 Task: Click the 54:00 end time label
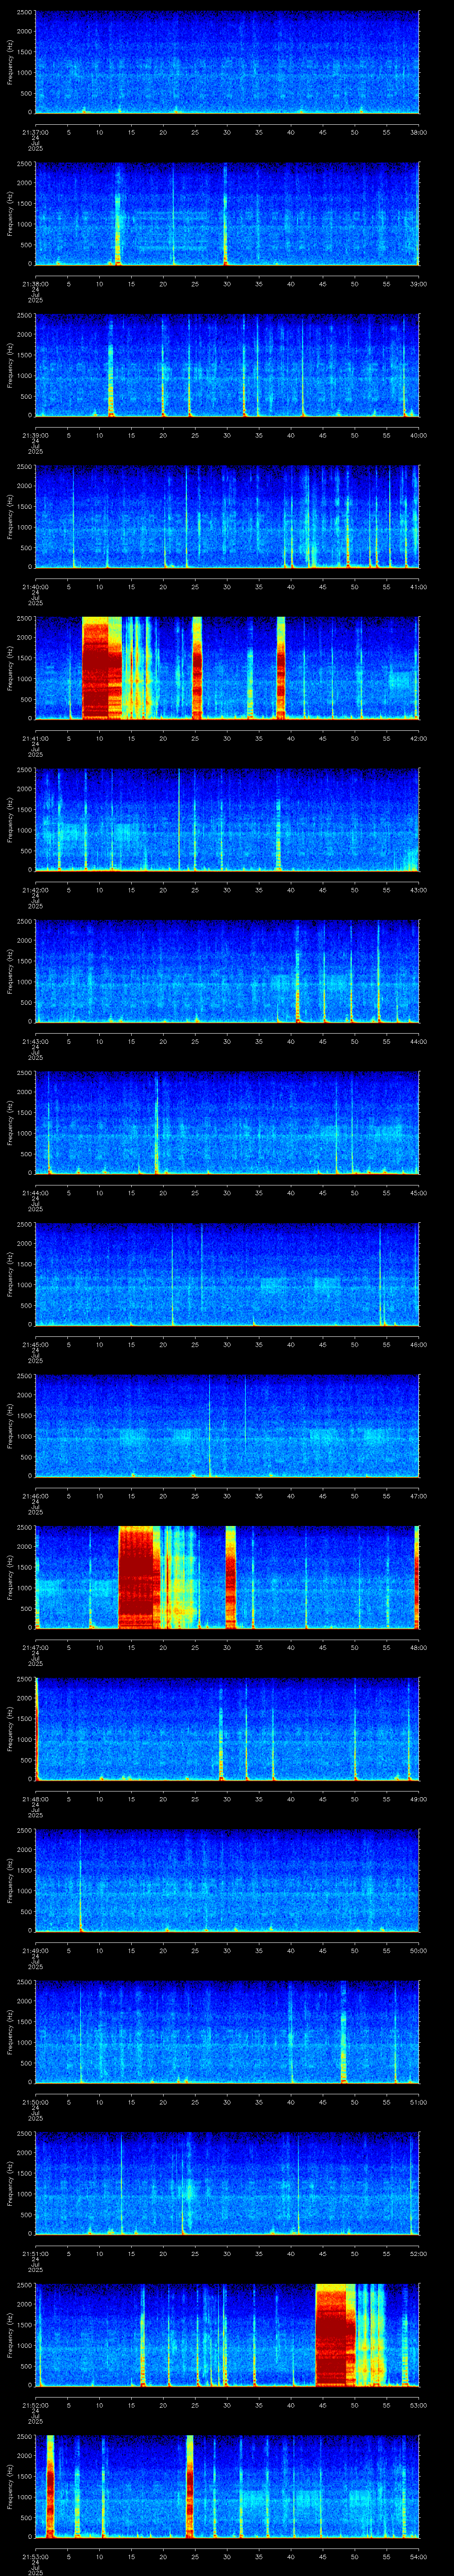(x=418, y=2556)
